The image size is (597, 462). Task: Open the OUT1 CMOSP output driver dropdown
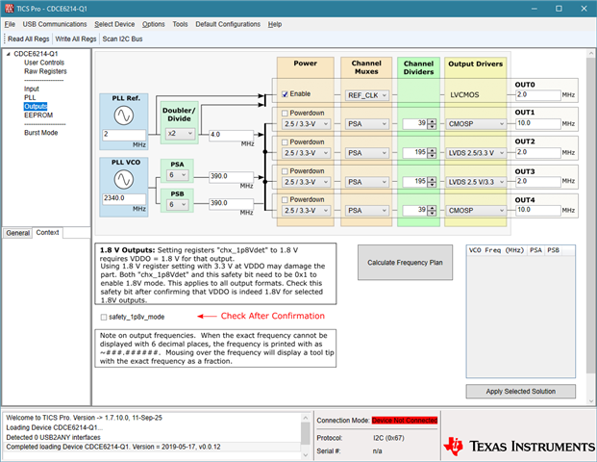tap(476, 124)
